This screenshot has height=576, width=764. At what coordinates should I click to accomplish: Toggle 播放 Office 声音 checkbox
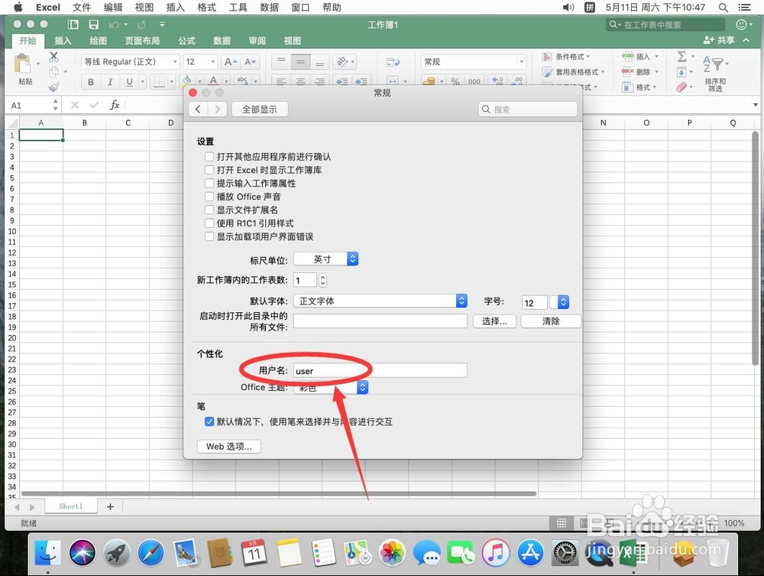tap(209, 197)
